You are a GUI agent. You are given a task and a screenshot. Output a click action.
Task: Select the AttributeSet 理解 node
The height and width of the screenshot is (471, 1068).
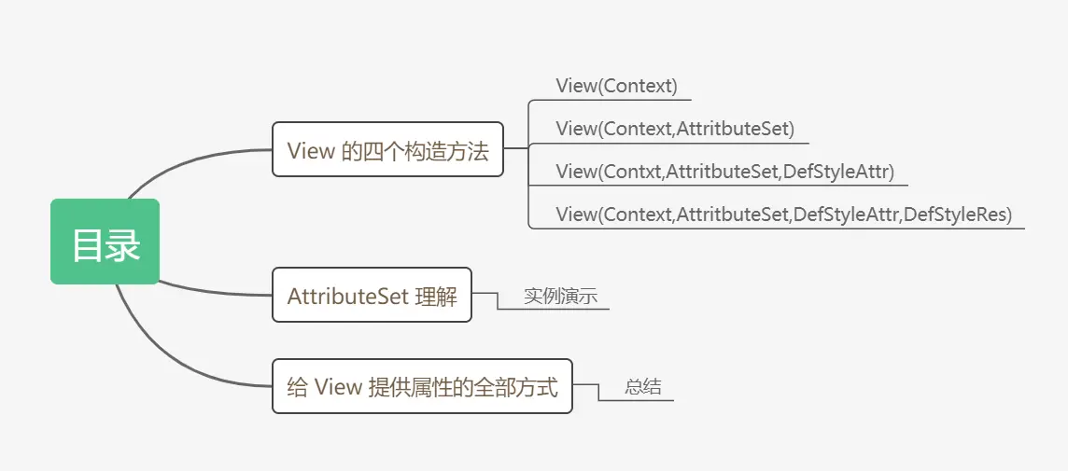pyautogui.click(x=372, y=295)
